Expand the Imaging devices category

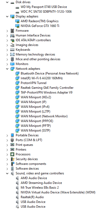point(7,45)
